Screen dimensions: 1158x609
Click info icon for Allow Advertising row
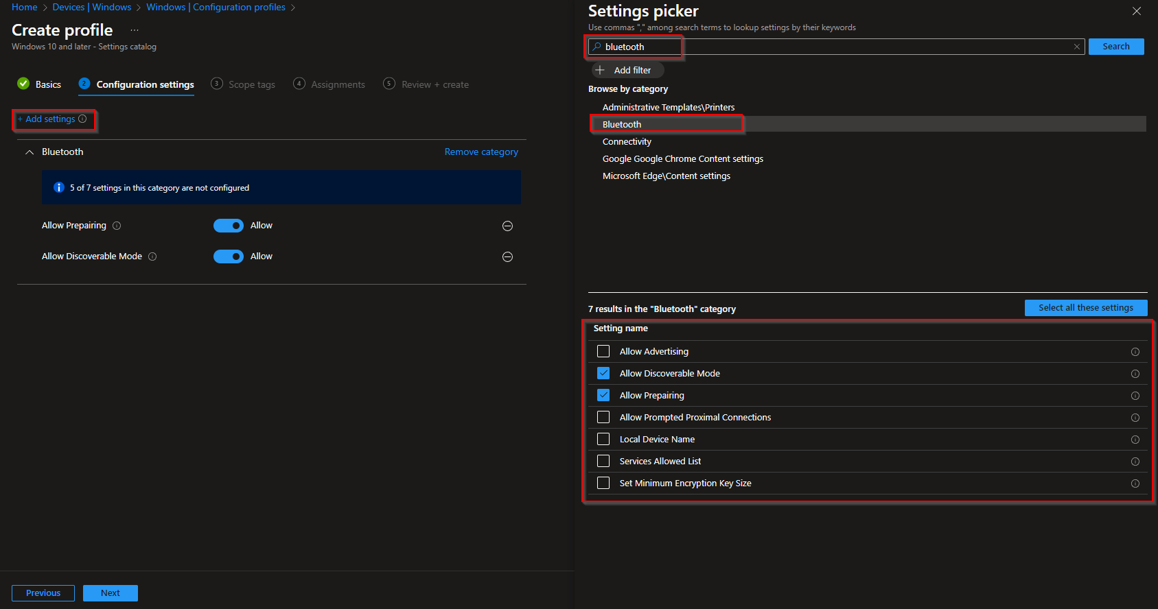tap(1135, 352)
